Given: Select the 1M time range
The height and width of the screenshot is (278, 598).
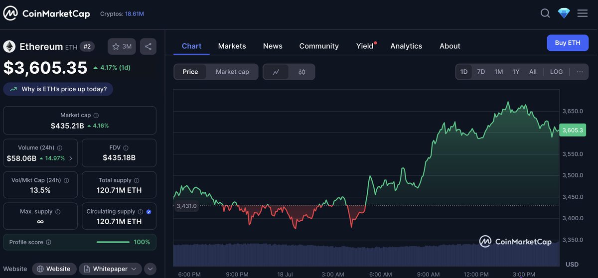Looking at the screenshot, I should coord(498,72).
